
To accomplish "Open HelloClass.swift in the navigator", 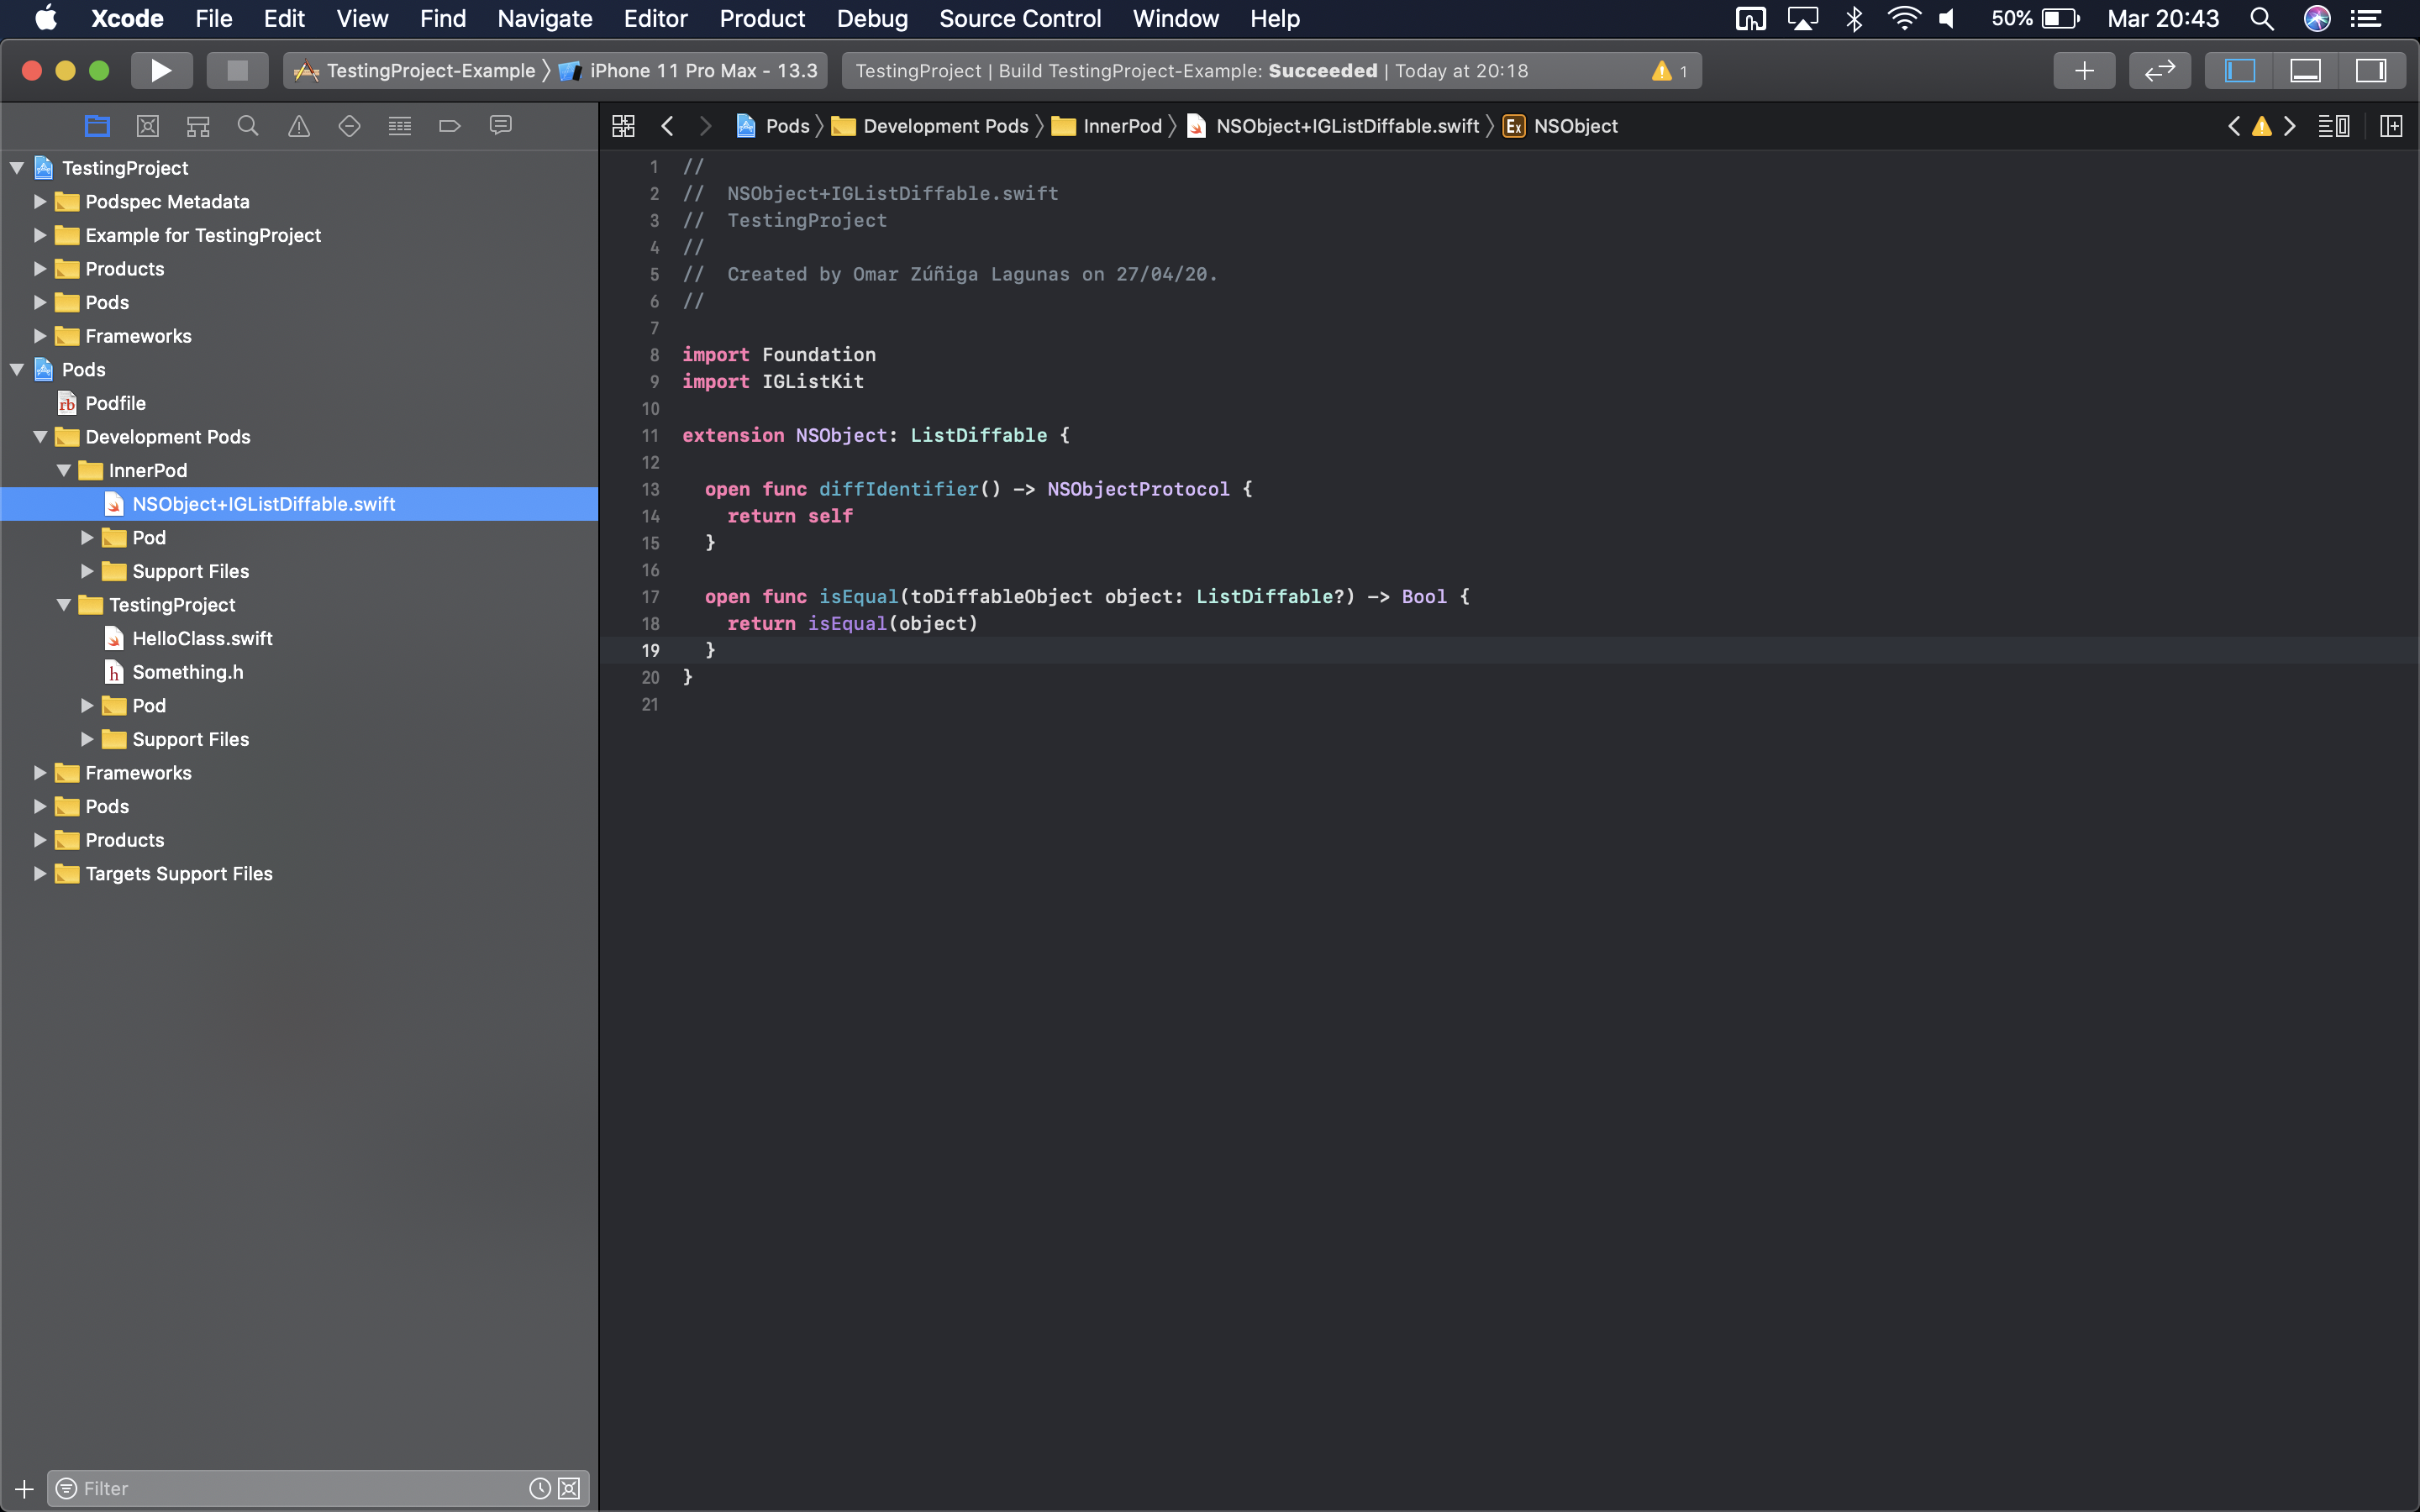I will coord(202,639).
